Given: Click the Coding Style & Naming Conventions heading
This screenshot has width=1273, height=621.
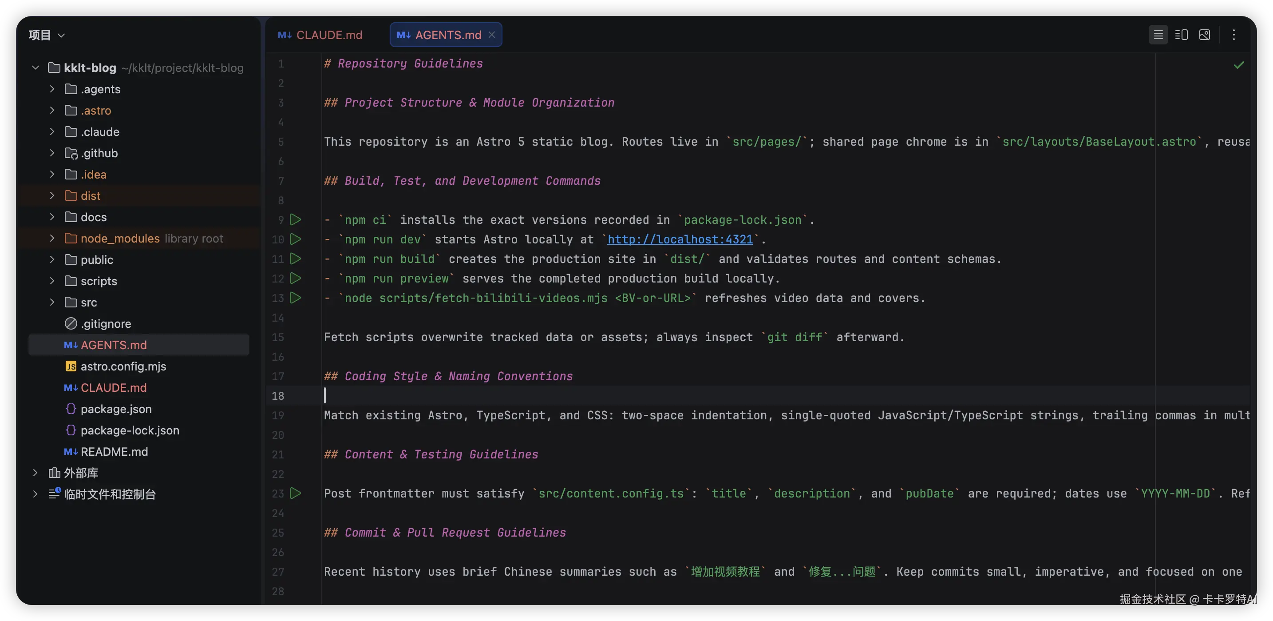Looking at the screenshot, I should [458, 376].
